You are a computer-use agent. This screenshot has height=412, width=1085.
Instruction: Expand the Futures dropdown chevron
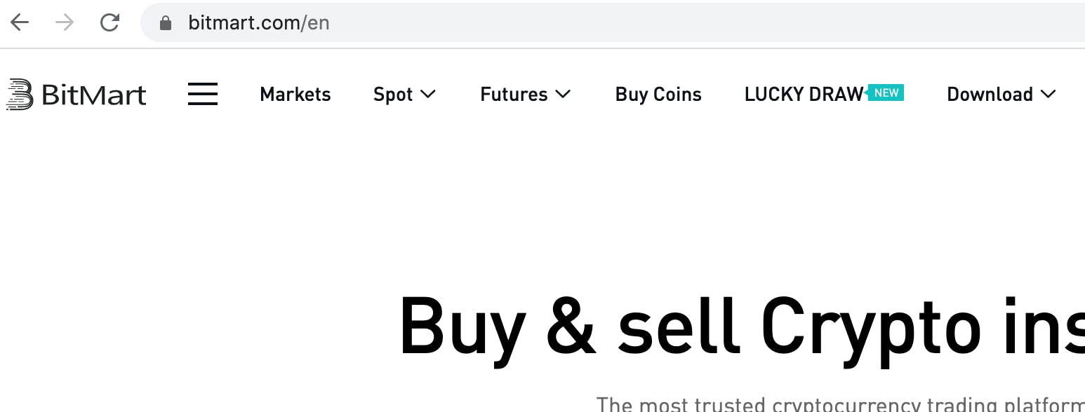tap(563, 94)
